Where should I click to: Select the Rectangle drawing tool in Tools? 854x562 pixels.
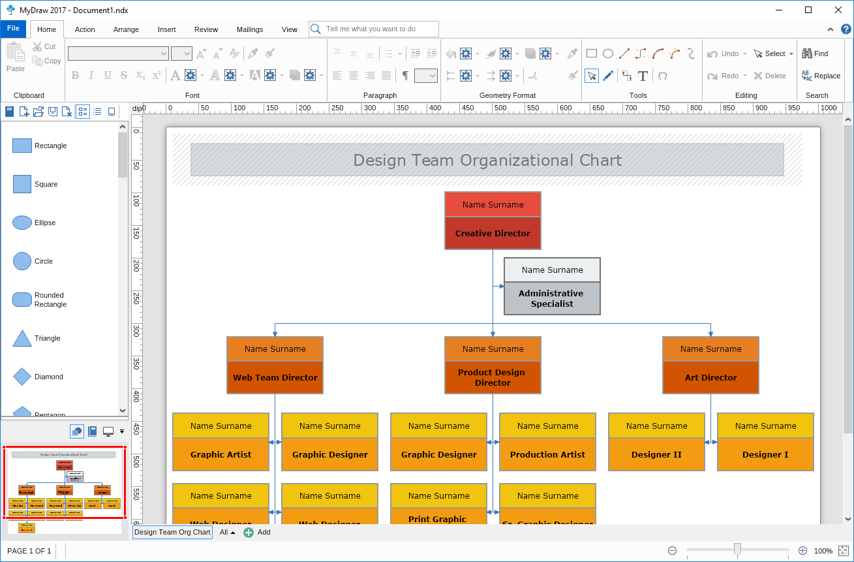coord(592,54)
